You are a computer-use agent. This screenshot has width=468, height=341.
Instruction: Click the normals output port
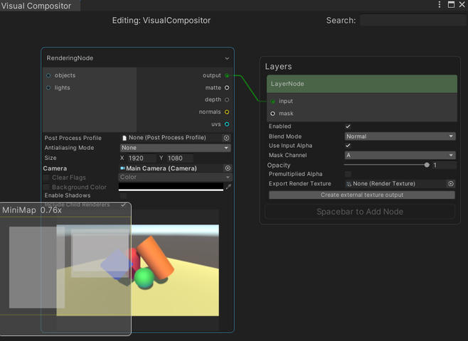pos(227,112)
